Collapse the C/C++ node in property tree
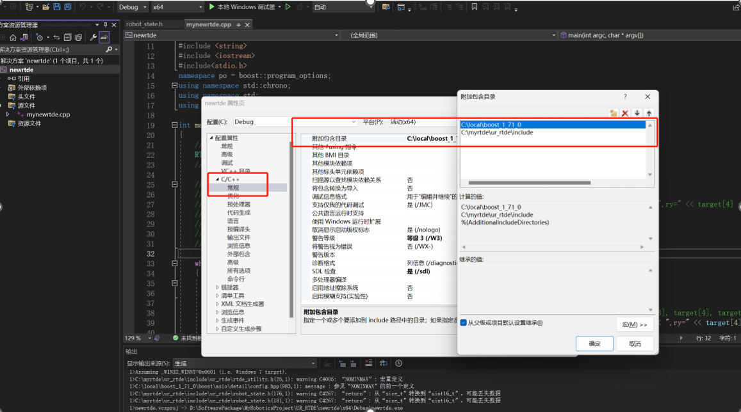The width and height of the screenshot is (741, 412). click(x=217, y=179)
